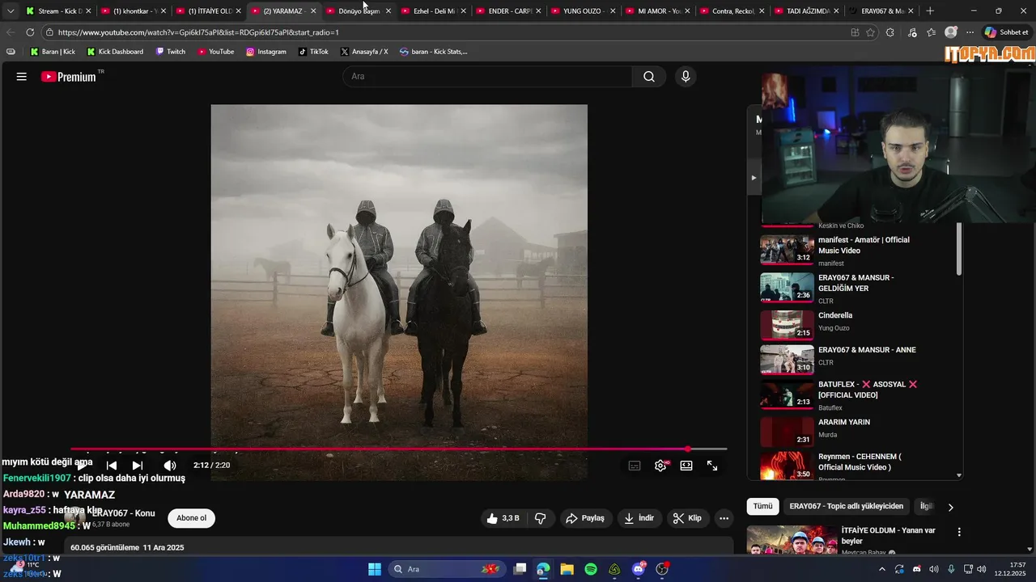
Task: Add page to favorites star
Action: [871, 32]
